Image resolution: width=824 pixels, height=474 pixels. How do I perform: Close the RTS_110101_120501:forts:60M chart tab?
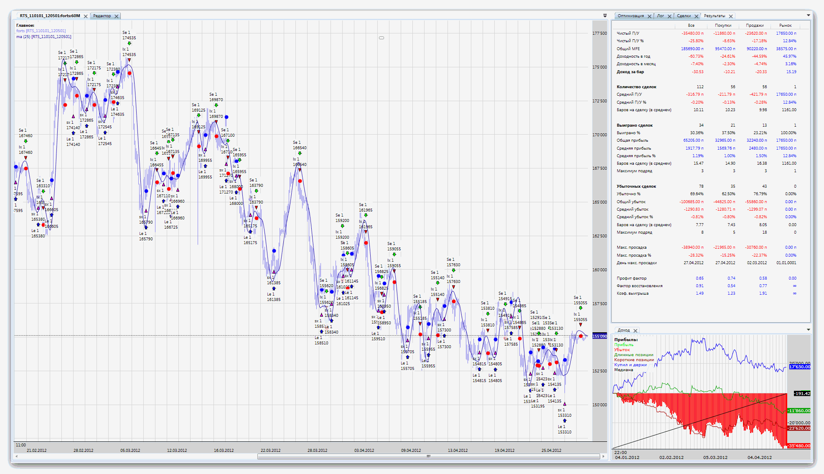pos(86,16)
